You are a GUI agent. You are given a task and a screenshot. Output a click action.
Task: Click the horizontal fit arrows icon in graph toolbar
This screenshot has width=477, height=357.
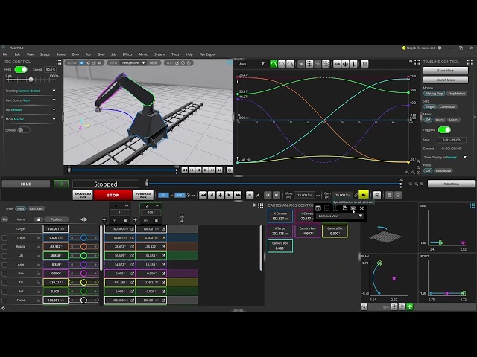click(x=337, y=64)
